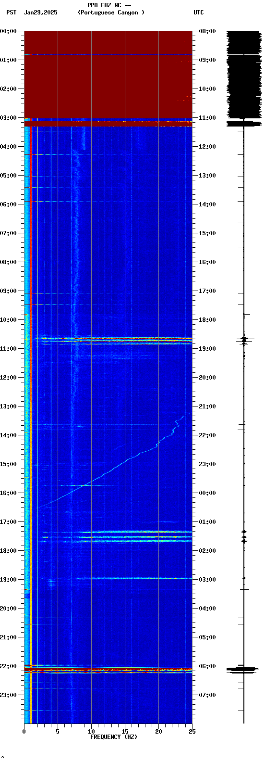This screenshot has width=265, height=762.
Task: Click the UTC time label 05:00
Action: [x=207, y=637]
